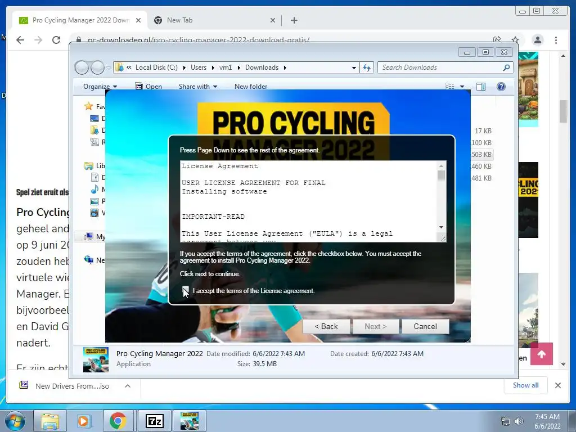Click Open in the Explorer toolbar

pyautogui.click(x=148, y=86)
